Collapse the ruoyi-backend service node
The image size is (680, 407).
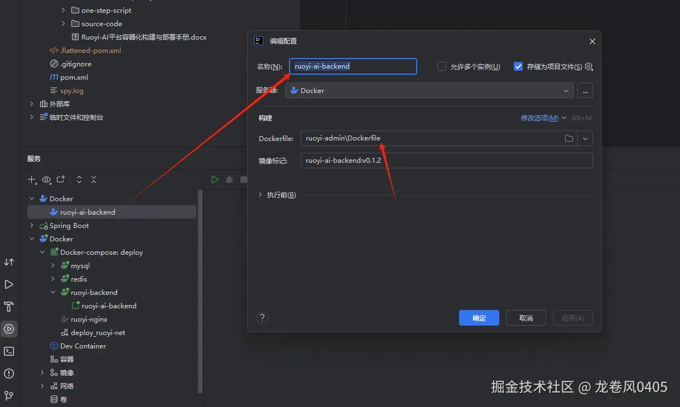pos(53,292)
